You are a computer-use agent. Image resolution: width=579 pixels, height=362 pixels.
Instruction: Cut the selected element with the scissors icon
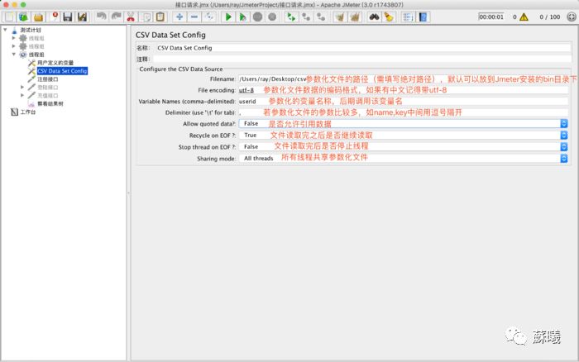point(131,17)
